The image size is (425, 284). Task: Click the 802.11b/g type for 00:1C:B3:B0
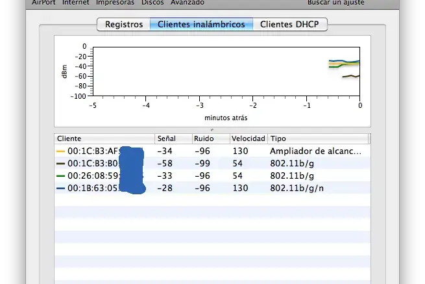[x=292, y=164]
